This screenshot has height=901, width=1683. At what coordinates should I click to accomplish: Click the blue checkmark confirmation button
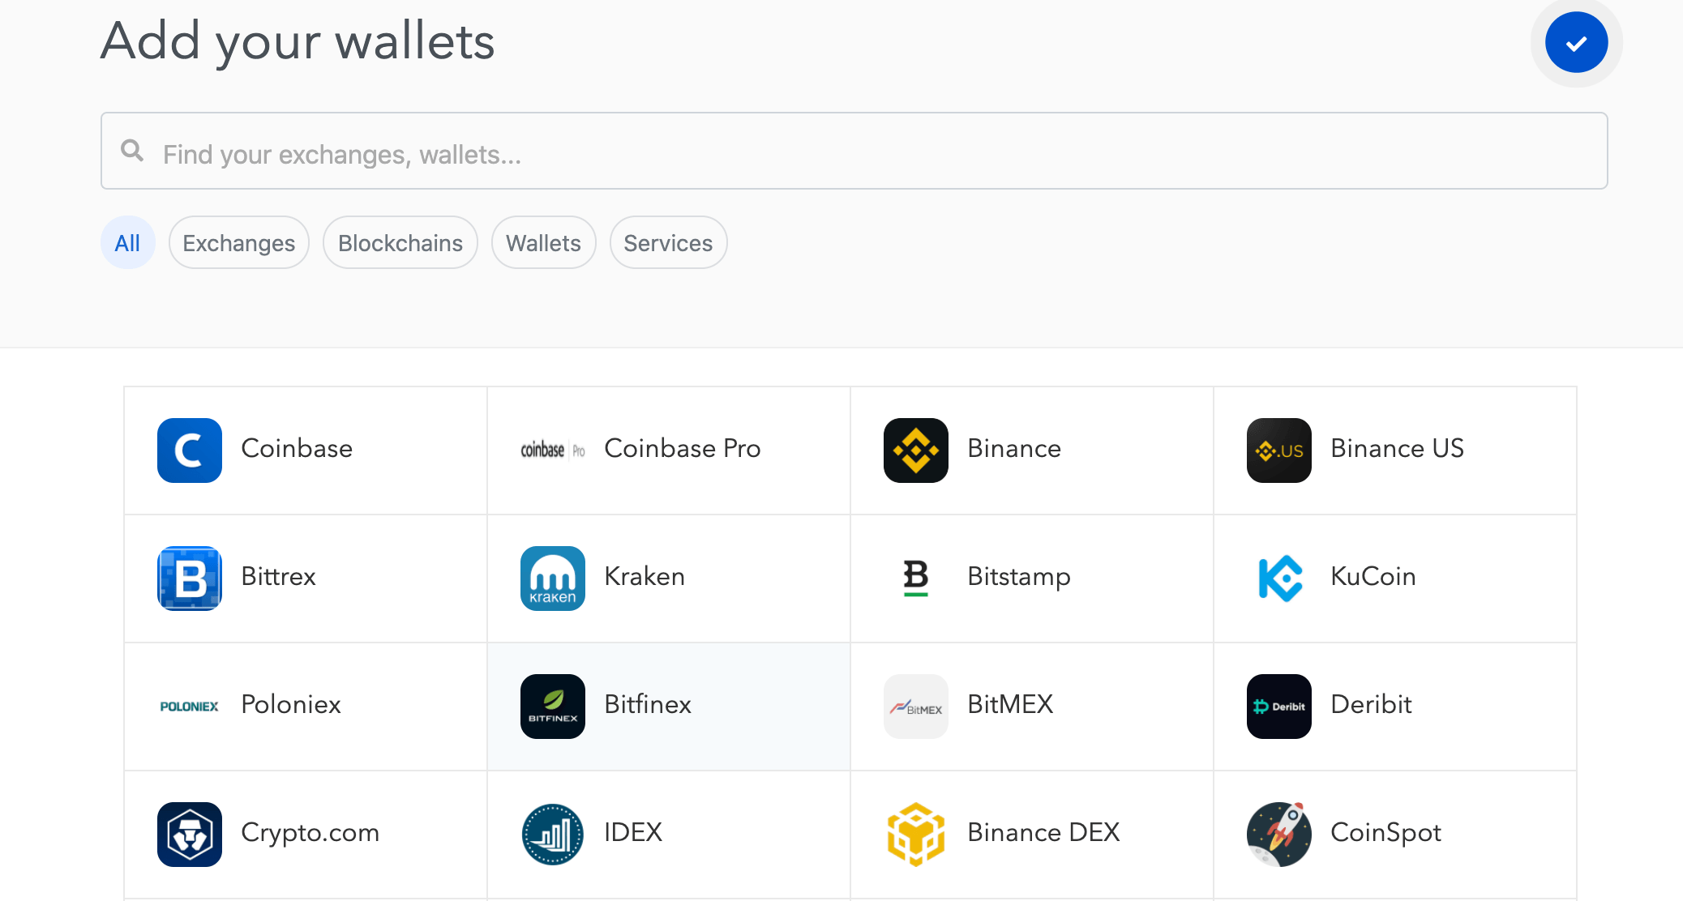click(1575, 42)
